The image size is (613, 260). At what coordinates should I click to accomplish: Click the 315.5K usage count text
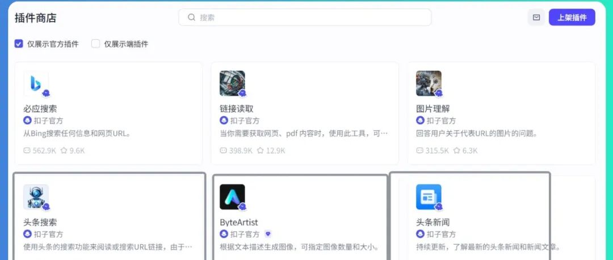click(x=437, y=151)
